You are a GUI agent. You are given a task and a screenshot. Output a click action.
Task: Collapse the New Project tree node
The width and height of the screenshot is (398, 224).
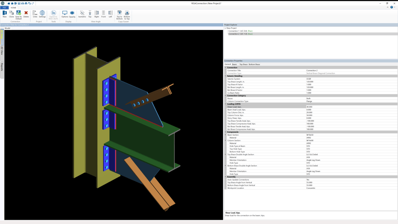pyautogui.click(x=225, y=28)
